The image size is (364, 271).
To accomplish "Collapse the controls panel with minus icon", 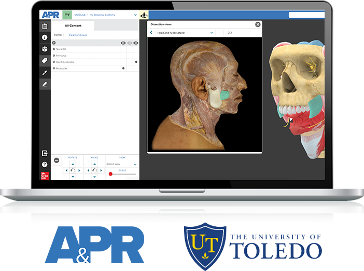I will pos(57,160).
